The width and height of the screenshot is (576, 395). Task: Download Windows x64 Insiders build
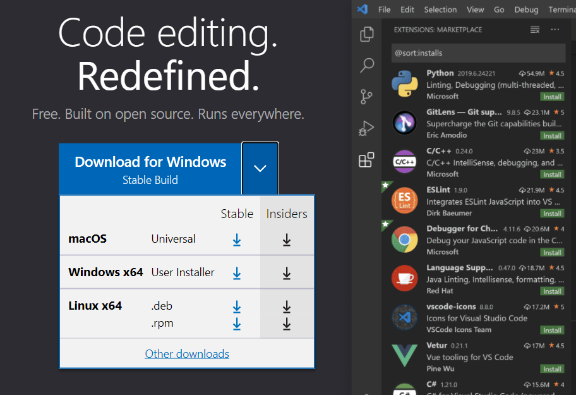[x=287, y=273]
